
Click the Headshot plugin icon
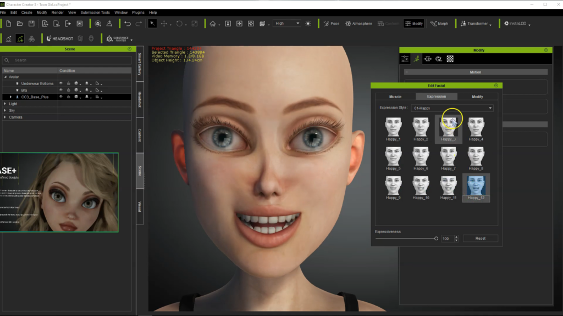[x=59, y=39]
